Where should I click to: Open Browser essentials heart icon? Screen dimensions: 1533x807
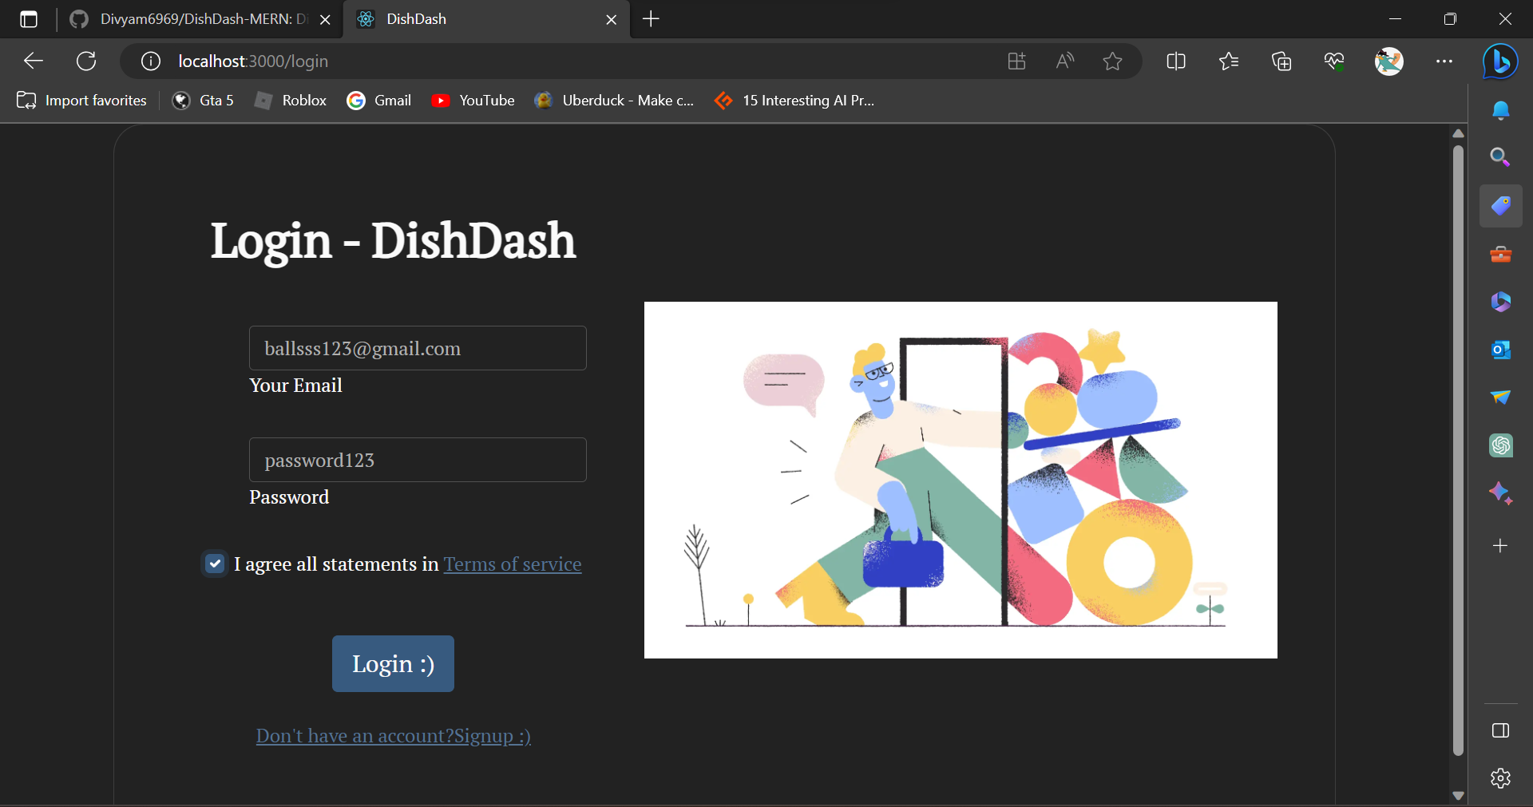click(1335, 61)
